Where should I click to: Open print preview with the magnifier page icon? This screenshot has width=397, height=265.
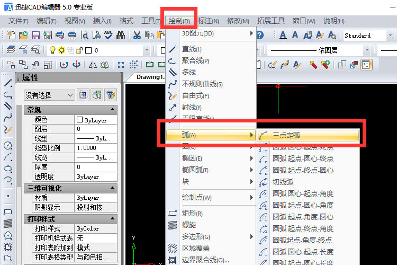(84, 35)
